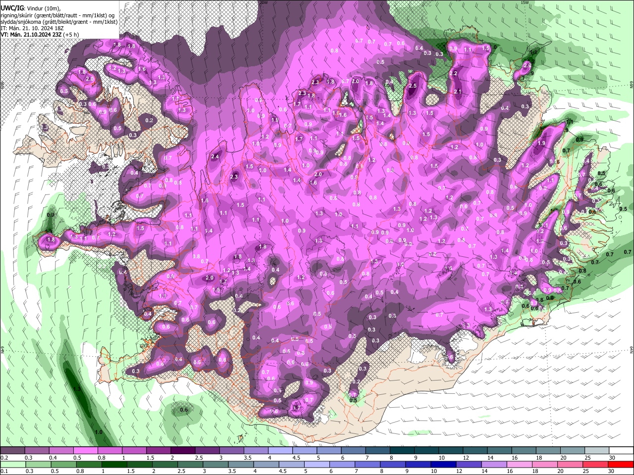Screen dimensions: 634x475
Task: Click the UWC/IG title in the header box
Action: [x=11, y=8]
